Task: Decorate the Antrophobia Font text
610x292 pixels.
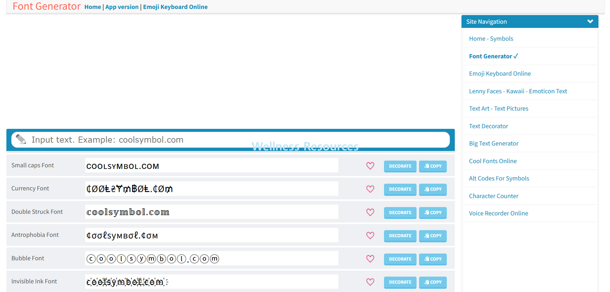Action: click(x=400, y=236)
